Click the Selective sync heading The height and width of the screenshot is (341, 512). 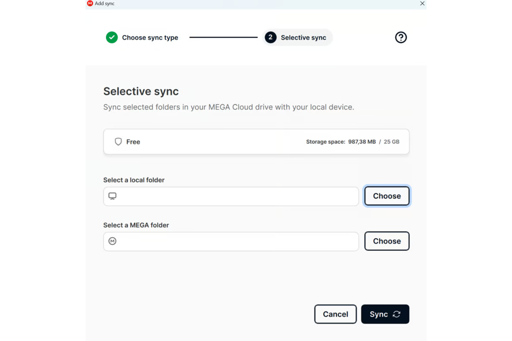coord(140,91)
